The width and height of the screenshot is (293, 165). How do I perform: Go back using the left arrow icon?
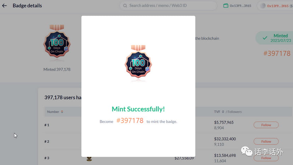coord(4,6)
